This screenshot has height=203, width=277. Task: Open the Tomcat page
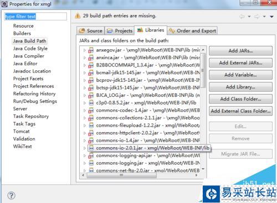pos(21,132)
